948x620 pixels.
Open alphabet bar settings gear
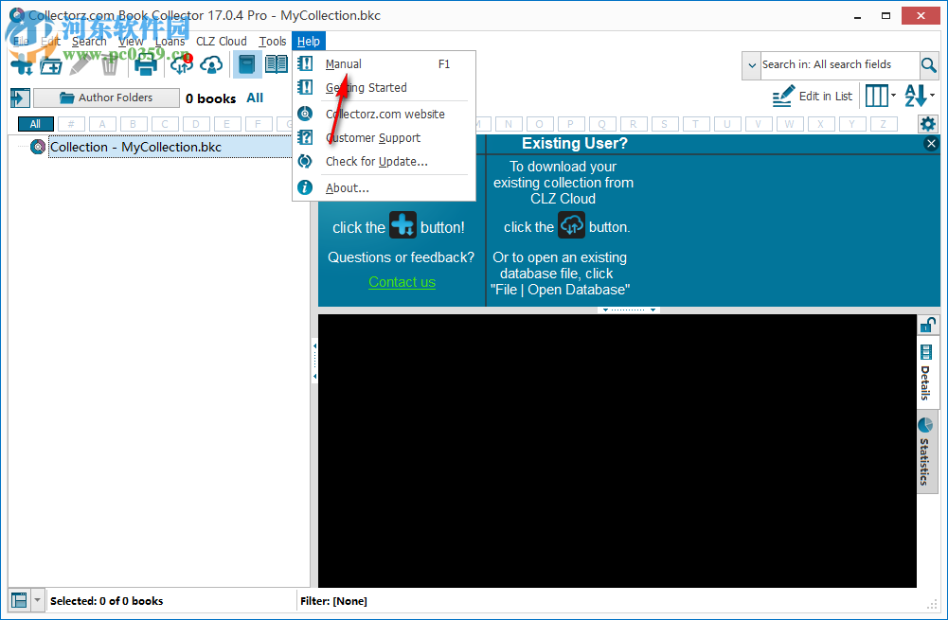pos(927,125)
